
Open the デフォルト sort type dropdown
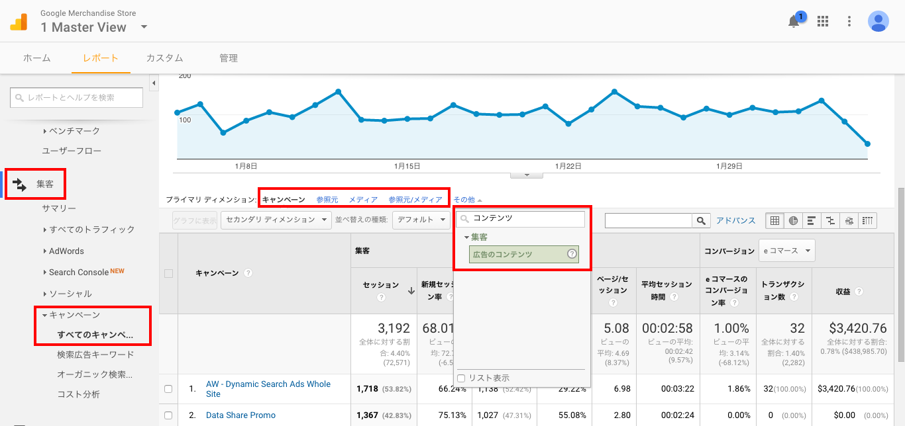tap(421, 220)
